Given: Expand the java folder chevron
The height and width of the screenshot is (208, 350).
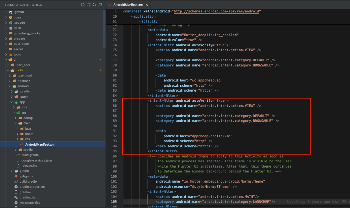Looking at the screenshot, I should click(17, 129).
